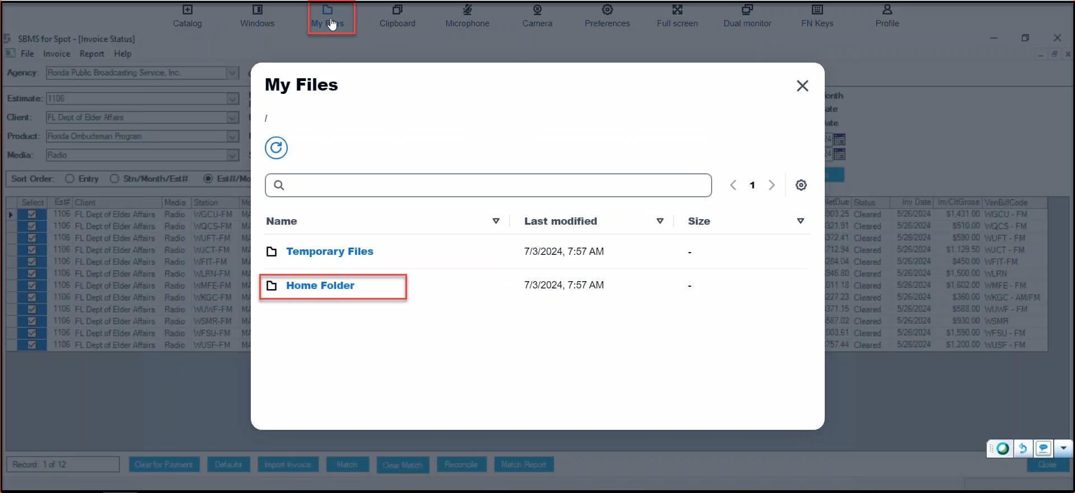
Task: Click the green circle tray icon
Action: 1003,448
